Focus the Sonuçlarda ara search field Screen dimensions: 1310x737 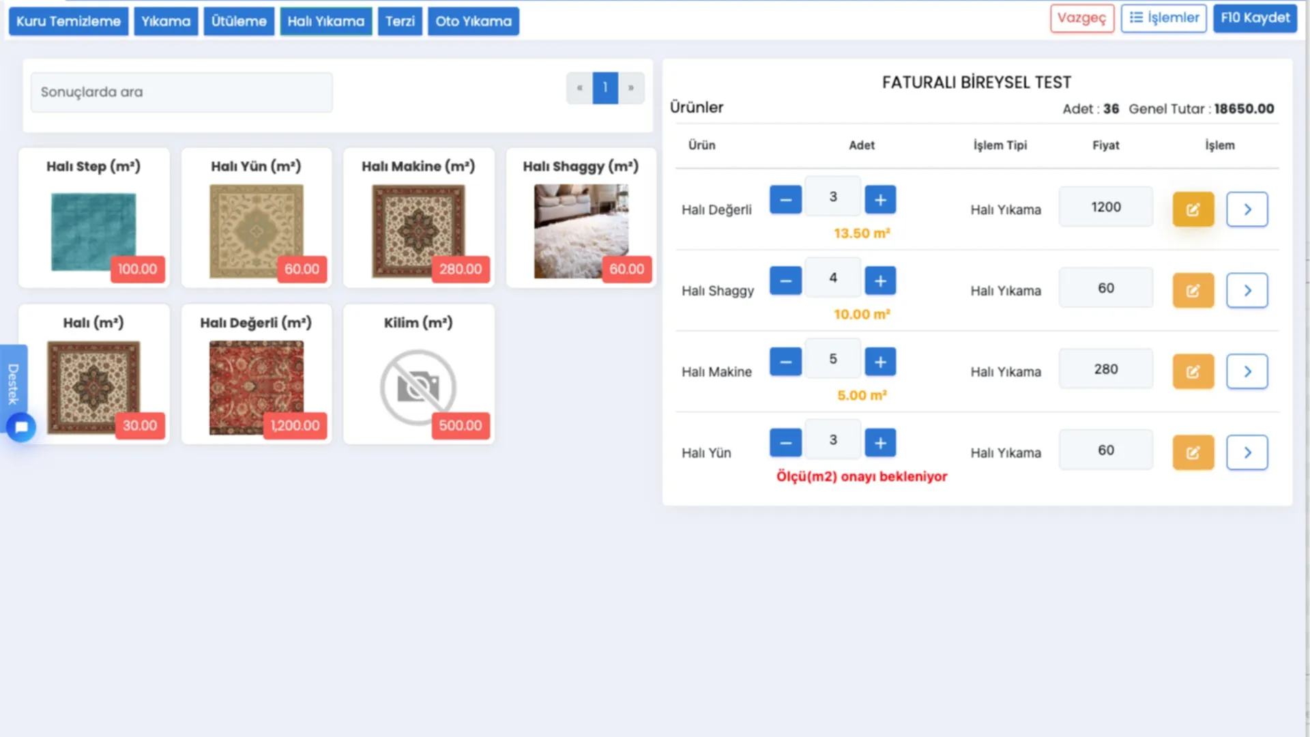[x=181, y=92]
